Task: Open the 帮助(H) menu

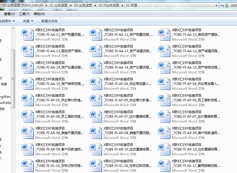Action: pyautogui.click(x=39, y=14)
